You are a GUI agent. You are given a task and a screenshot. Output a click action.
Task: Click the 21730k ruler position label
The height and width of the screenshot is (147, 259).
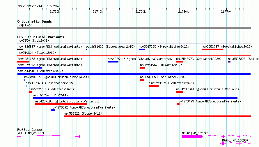[x=55, y=12]
